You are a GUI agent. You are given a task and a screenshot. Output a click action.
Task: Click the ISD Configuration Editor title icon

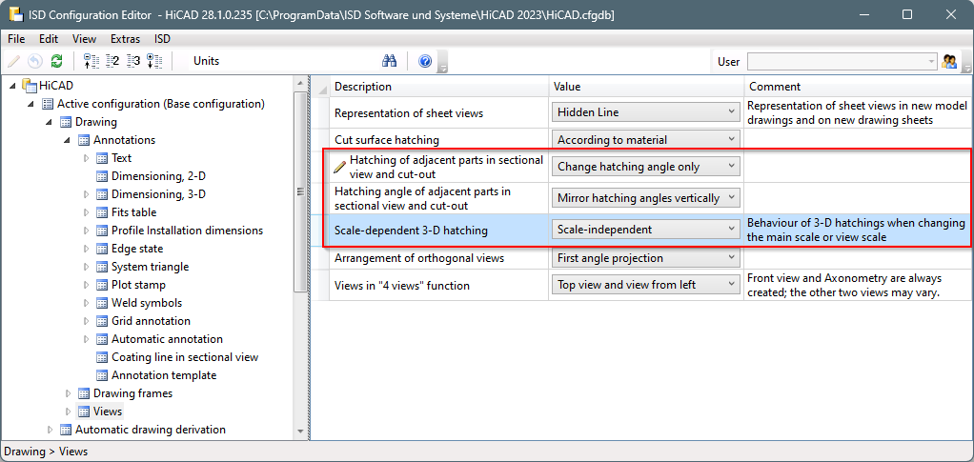click(15, 14)
